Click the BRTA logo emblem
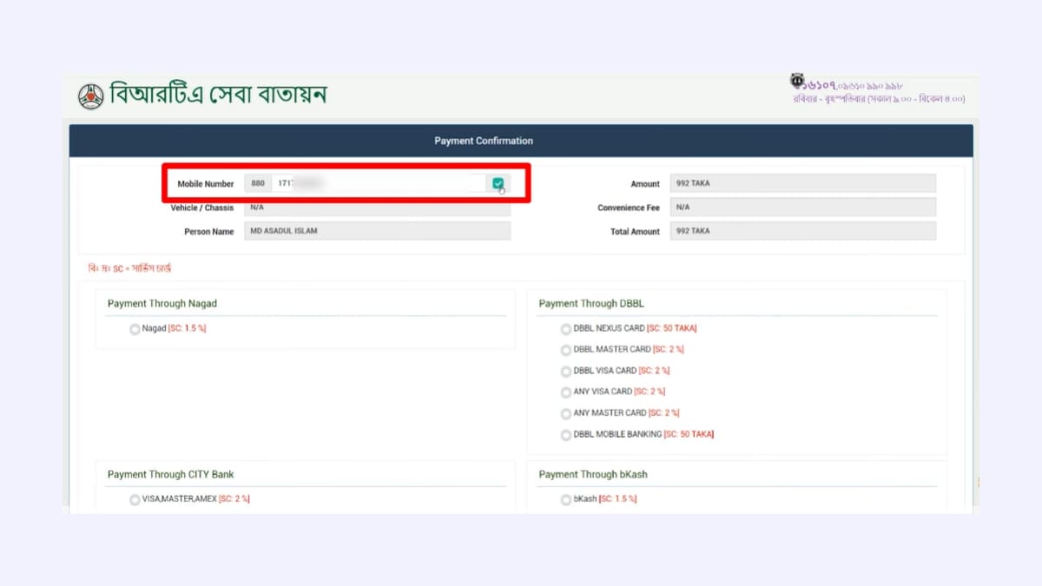Screen dimensions: 1042x586 pyautogui.click(x=90, y=95)
